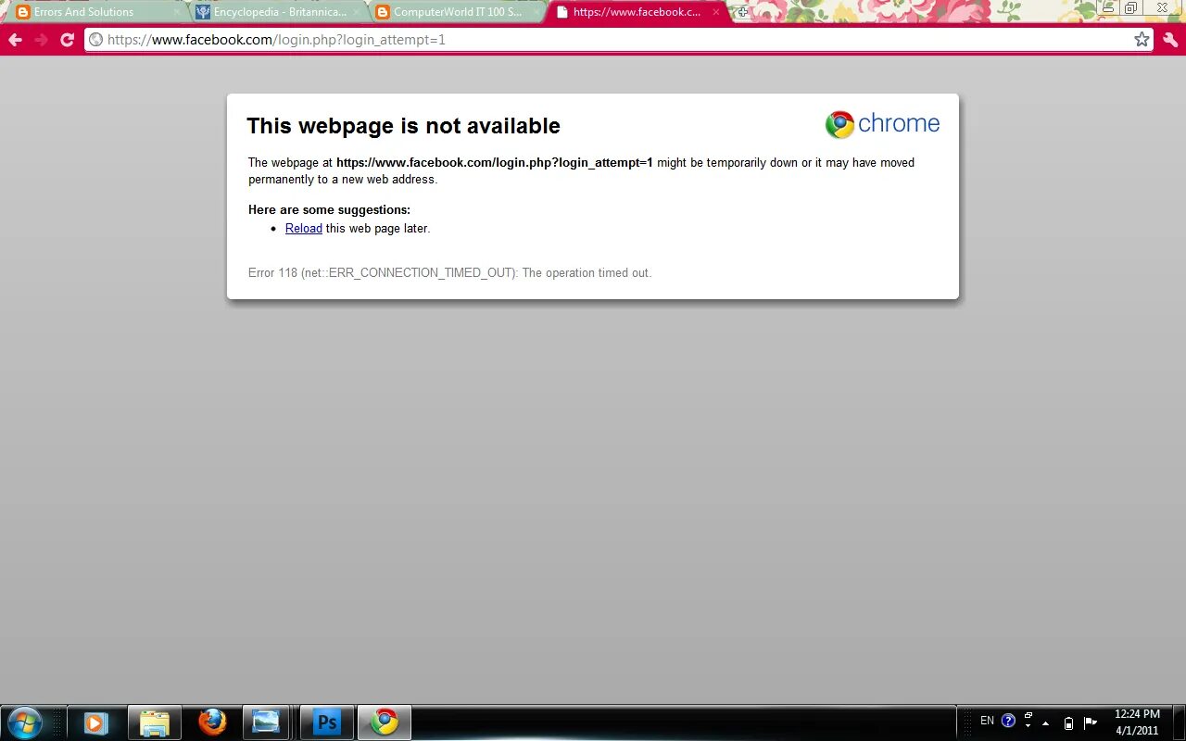
Task: Click the EN language indicator
Action: coord(987,721)
